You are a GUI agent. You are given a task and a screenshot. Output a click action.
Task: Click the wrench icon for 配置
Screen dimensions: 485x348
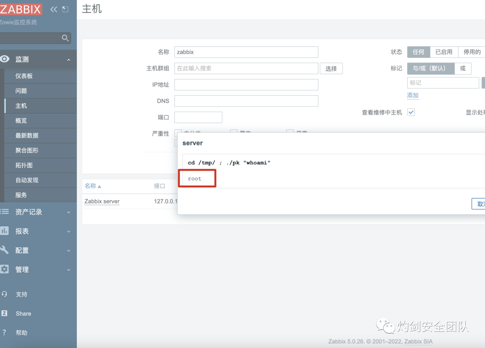[x=4, y=250]
